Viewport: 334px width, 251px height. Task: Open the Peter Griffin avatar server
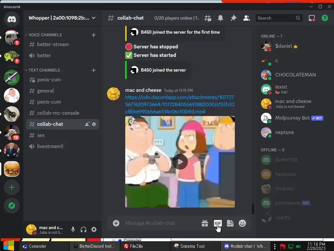(12, 96)
